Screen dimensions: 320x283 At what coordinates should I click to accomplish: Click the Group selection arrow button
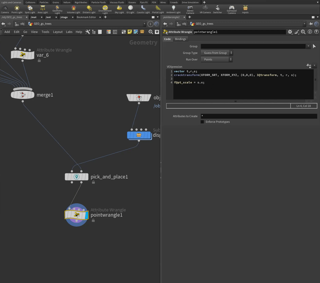[x=315, y=46]
